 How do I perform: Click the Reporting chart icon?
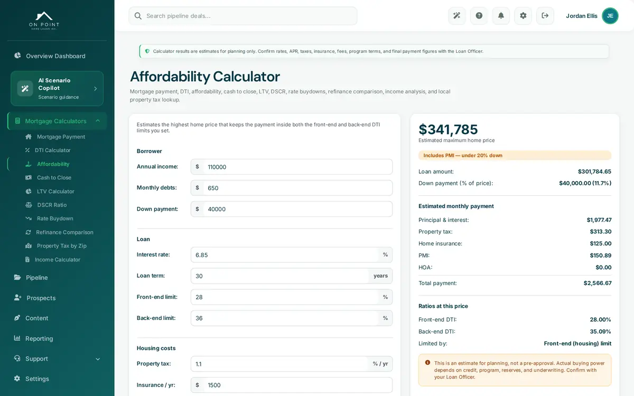(x=17, y=338)
